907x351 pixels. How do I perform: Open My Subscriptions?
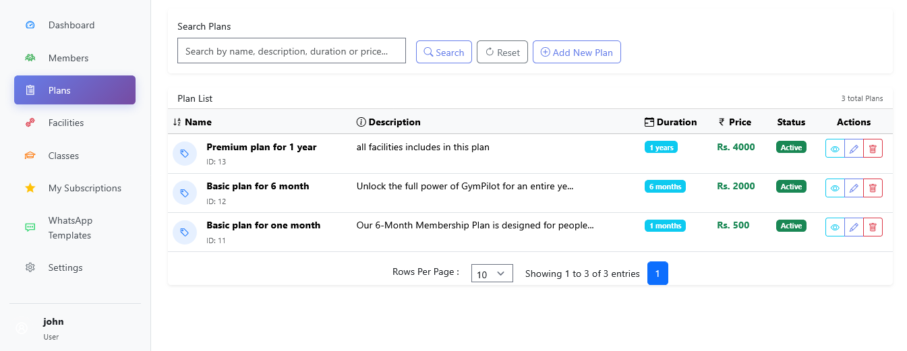pyautogui.click(x=75, y=188)
